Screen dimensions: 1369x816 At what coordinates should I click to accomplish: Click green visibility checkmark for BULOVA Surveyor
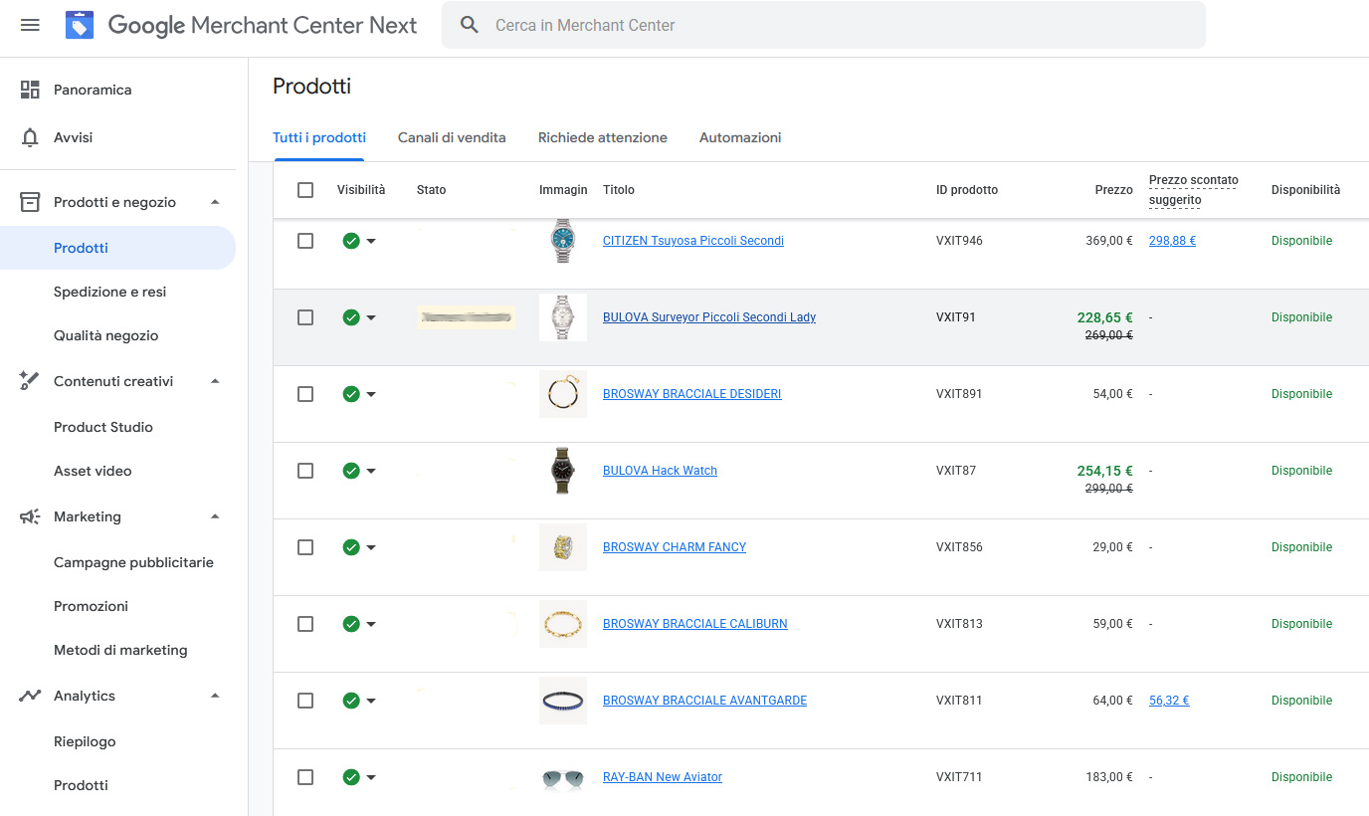coord(351,317)
